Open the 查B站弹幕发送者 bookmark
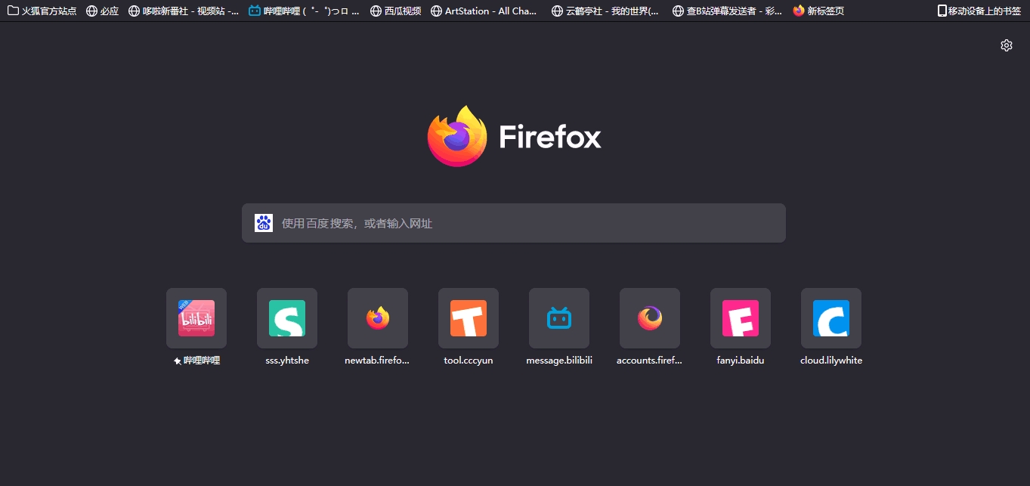Viewport: 1030px width, 486px height. pyautogui.click(x=728, y=11)
